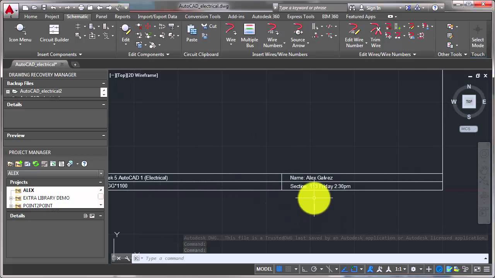Add a new drawing tab with plus
This screenshot has width=495, height=278.
(x=75, y=64)
